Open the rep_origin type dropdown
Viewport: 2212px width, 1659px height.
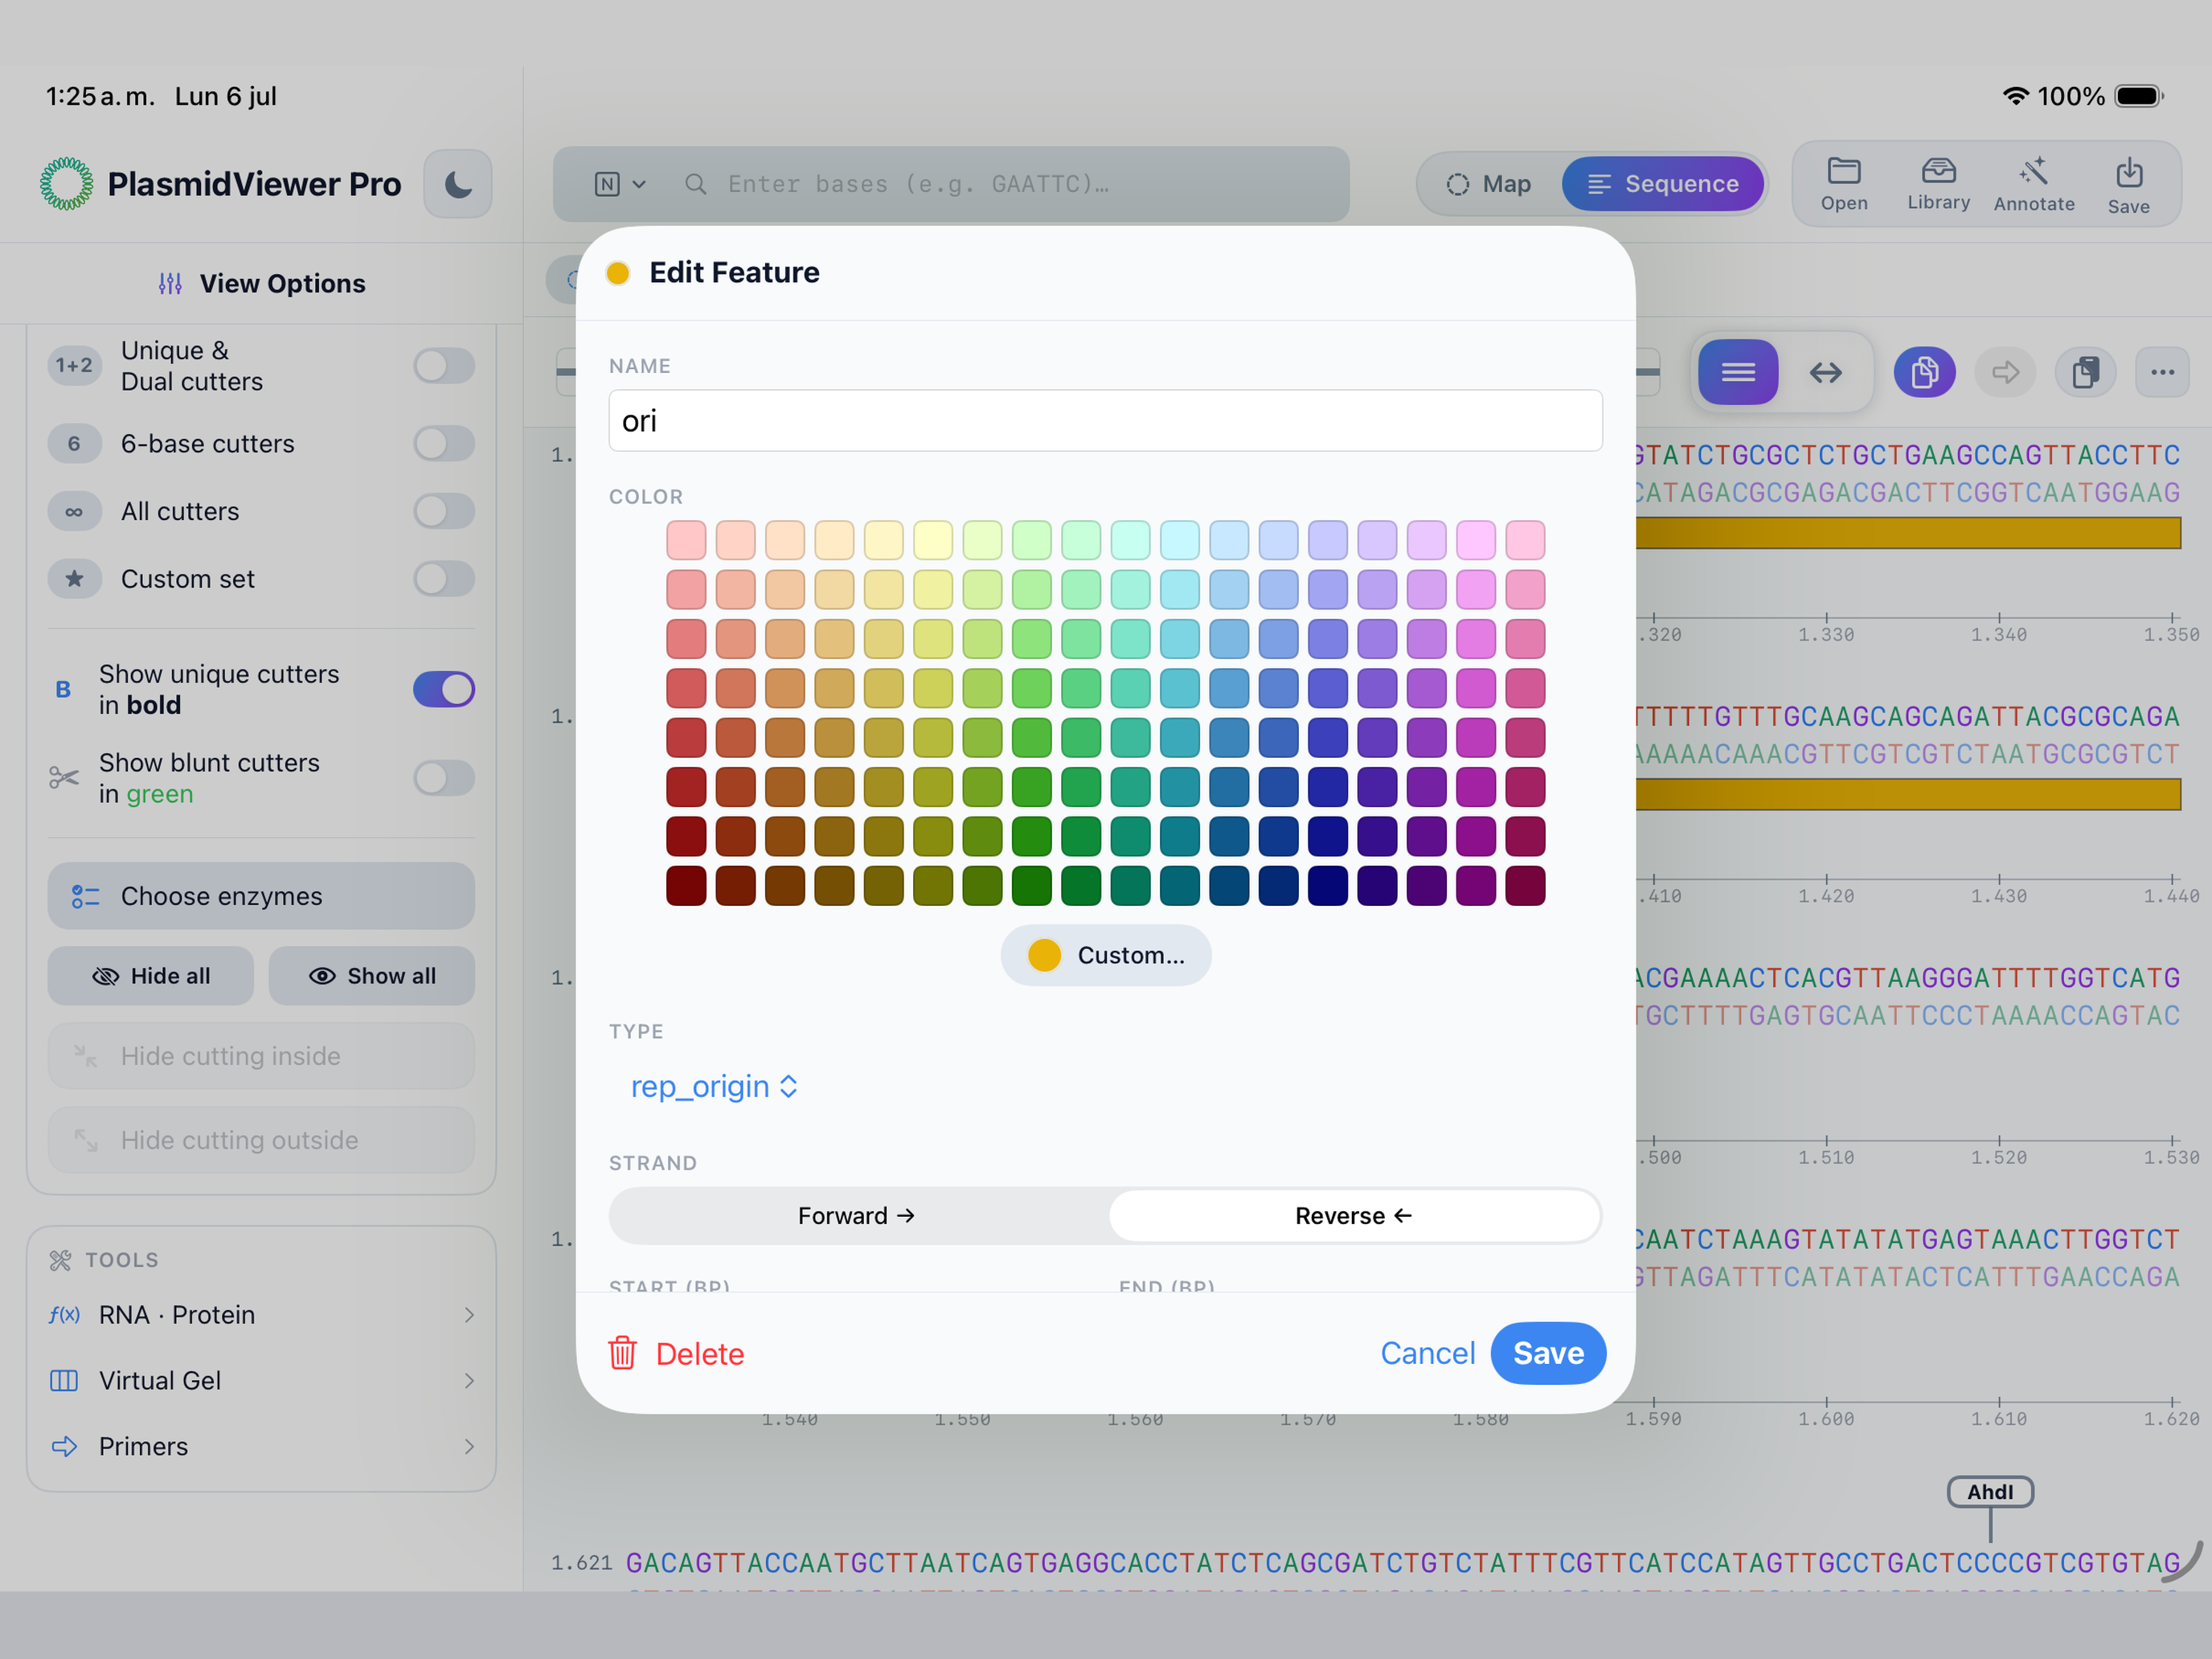[713, 1087]
